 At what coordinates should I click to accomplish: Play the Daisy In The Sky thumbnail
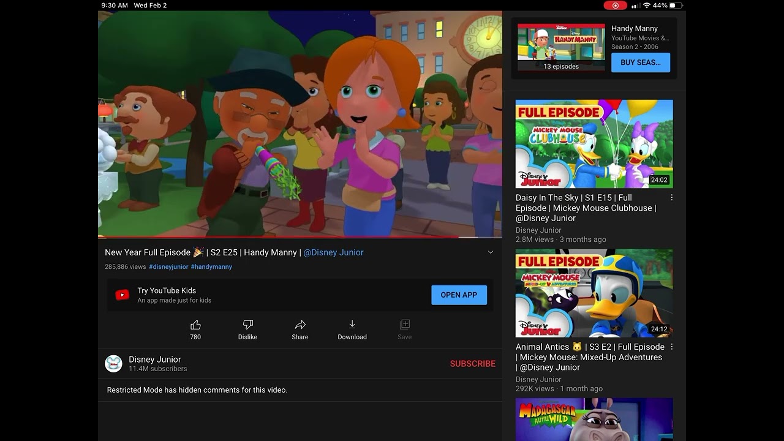(594, 144)
